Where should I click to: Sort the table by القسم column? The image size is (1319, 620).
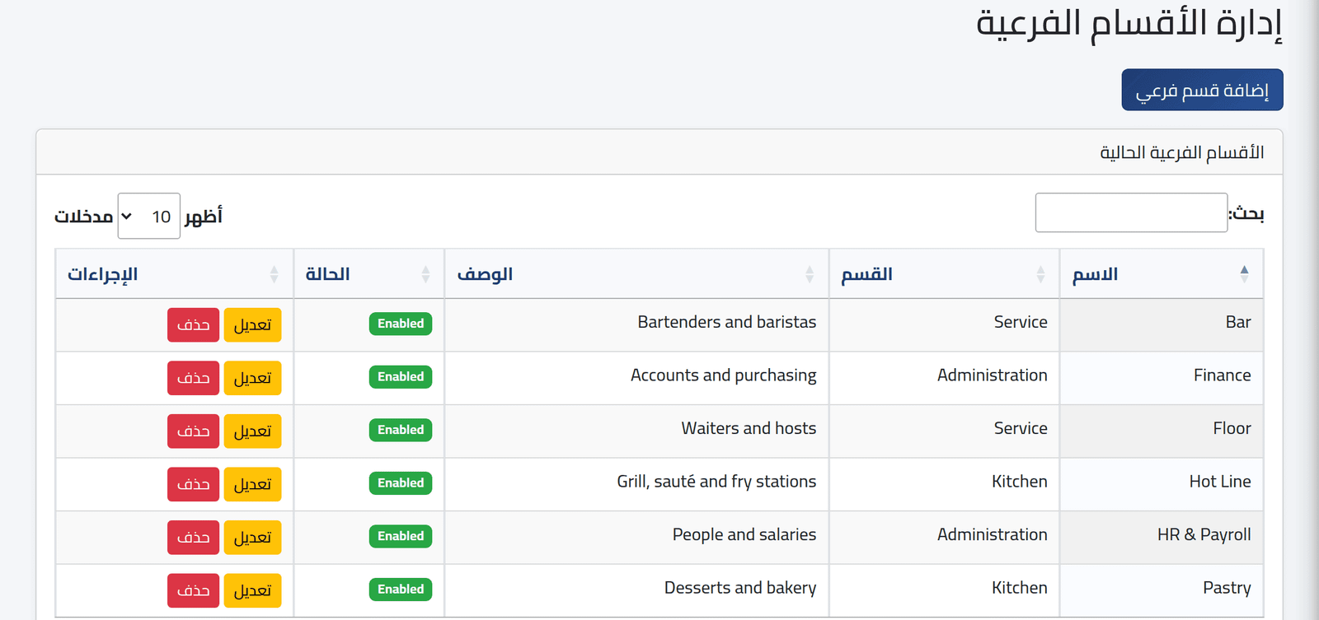click(944, 274)
